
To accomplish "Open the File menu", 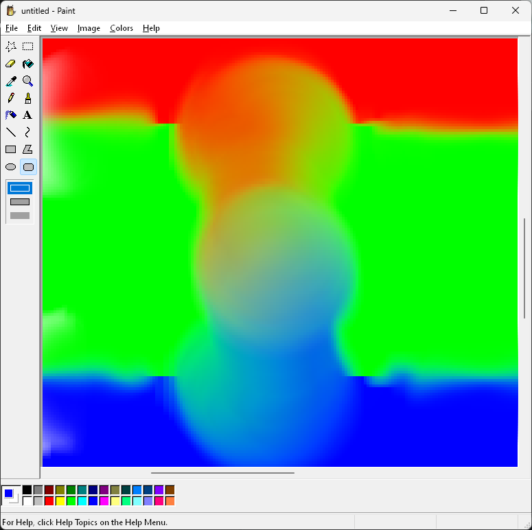I will [x=12, y=28].
